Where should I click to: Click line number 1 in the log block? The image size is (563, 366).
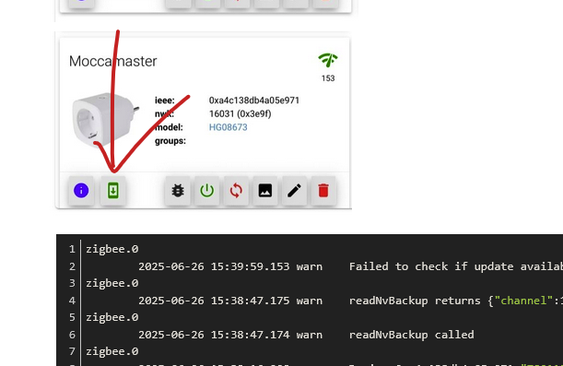point(72,249)
